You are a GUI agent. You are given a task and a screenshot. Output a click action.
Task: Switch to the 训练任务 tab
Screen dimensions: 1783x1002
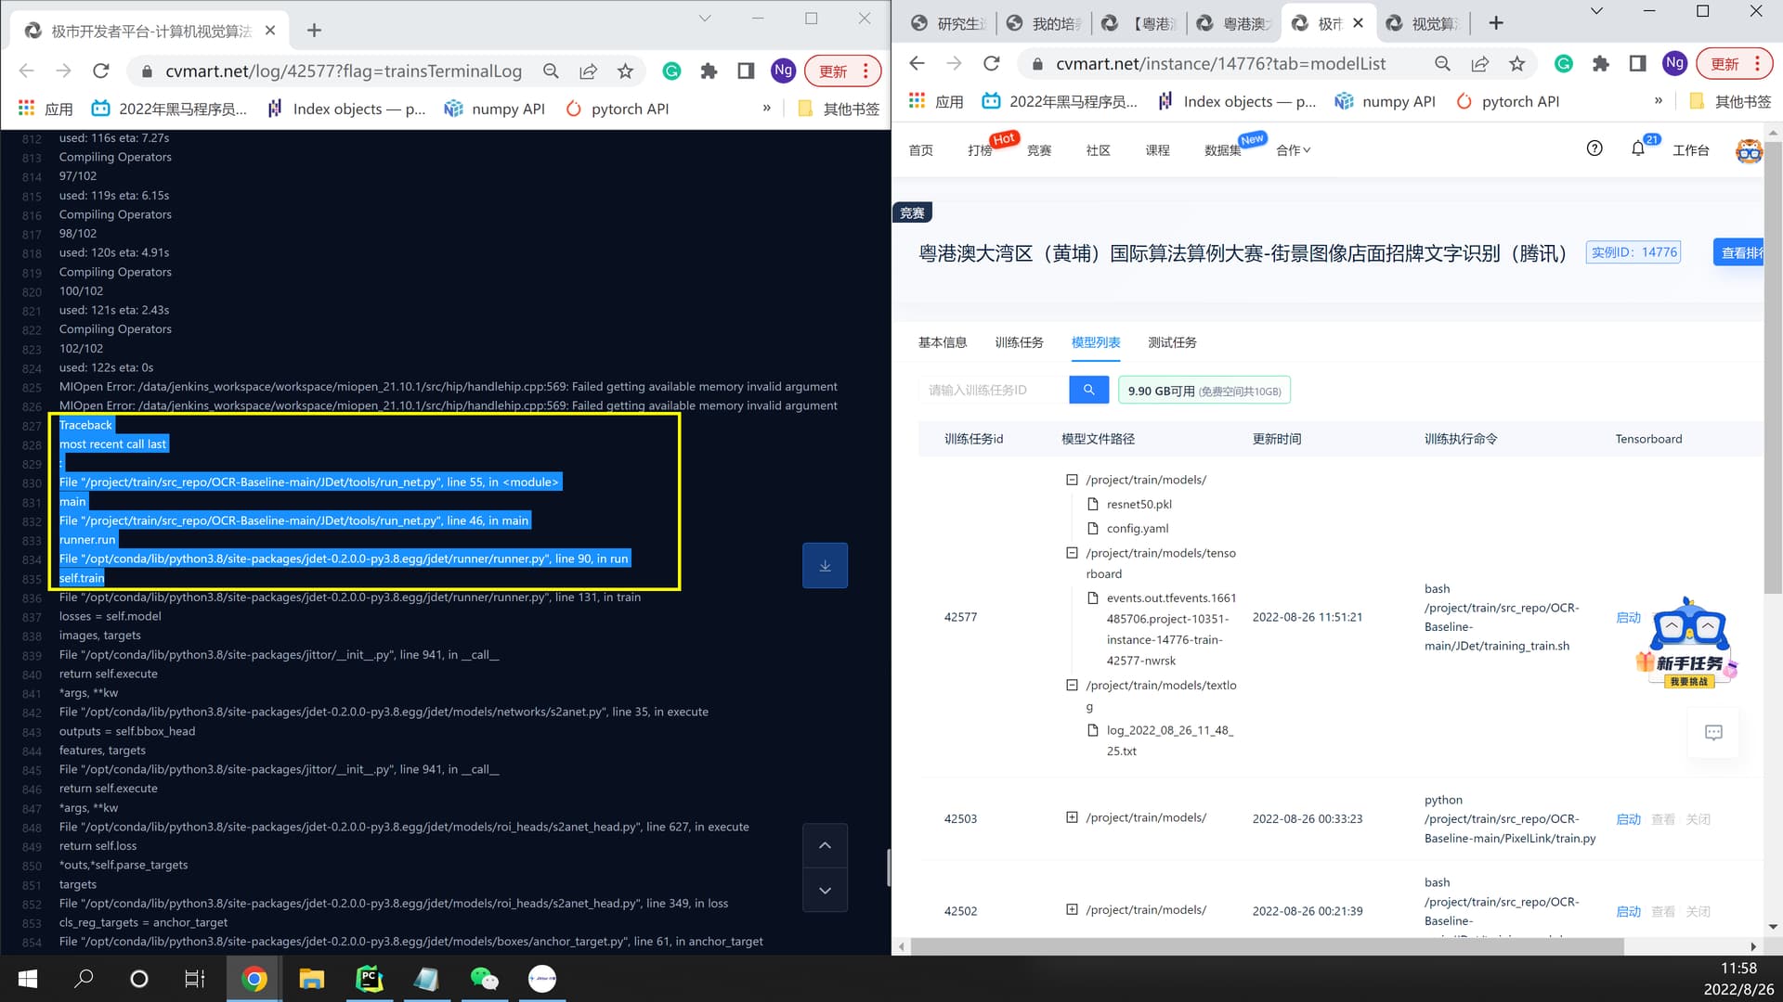(1019, 342)
